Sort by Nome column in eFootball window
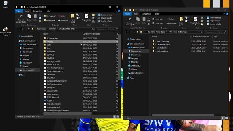Viewport: 233px width, 131px height. 46,34
